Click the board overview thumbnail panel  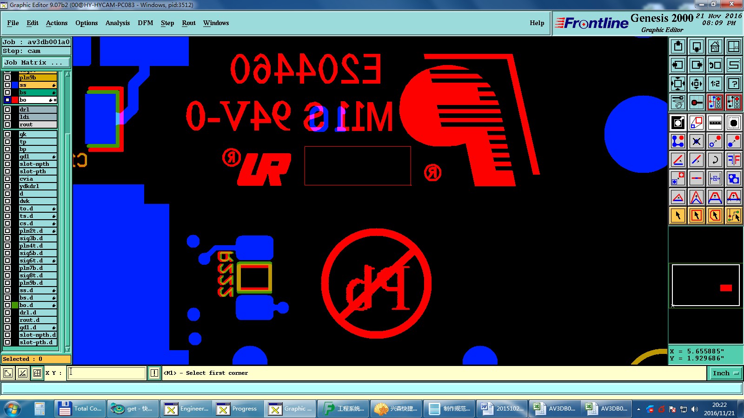[706, 285]
